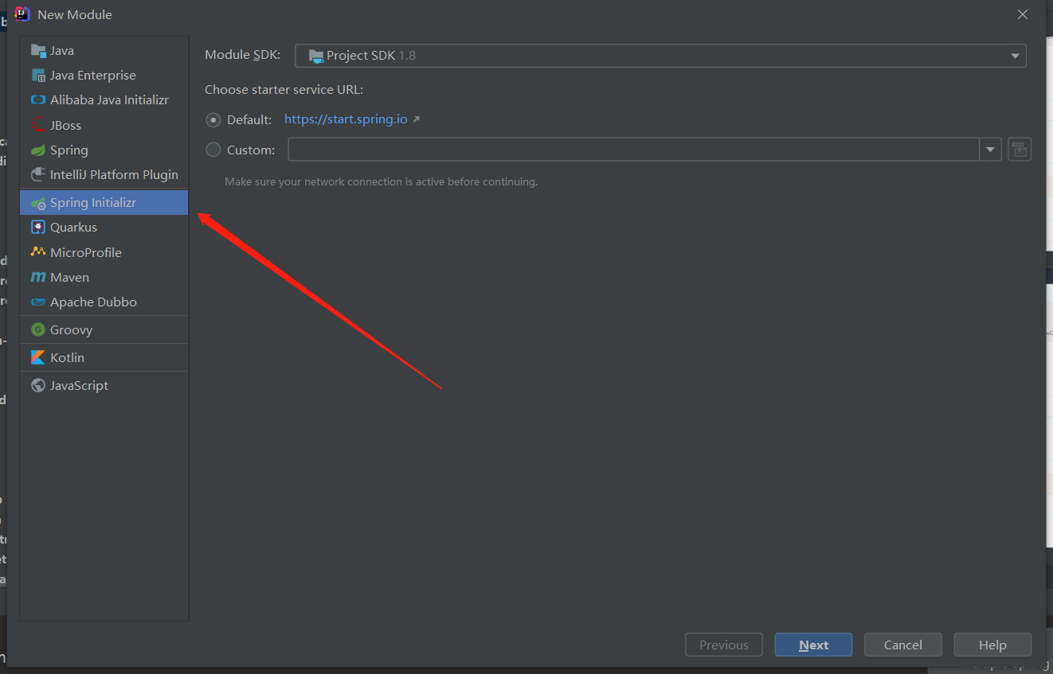Click the Java Enterprise icon

[38, 76]
